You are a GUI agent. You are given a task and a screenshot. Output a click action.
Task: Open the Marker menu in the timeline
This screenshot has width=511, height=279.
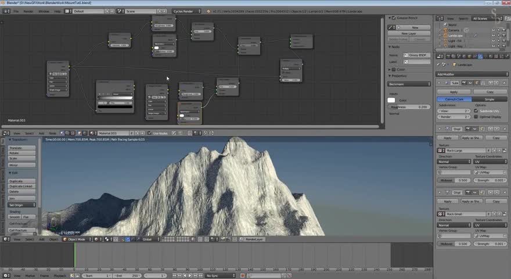pos(30,276)
